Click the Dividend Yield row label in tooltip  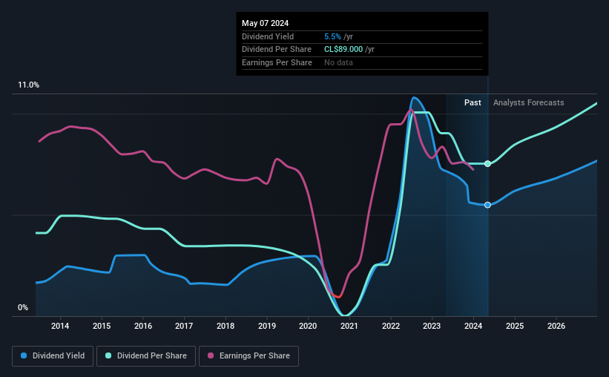[268, 36]
